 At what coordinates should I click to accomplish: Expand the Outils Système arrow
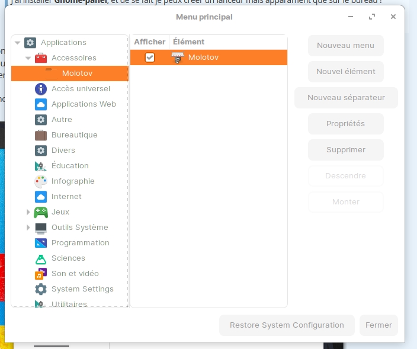coord(28,228)
